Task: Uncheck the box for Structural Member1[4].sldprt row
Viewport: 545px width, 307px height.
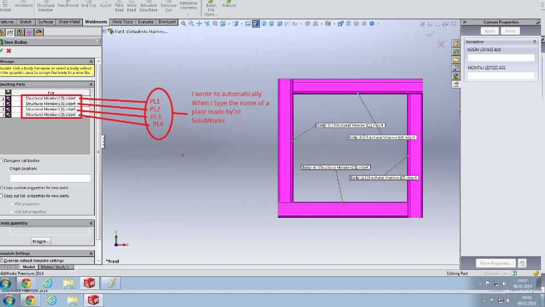Action: click(8, 103)
